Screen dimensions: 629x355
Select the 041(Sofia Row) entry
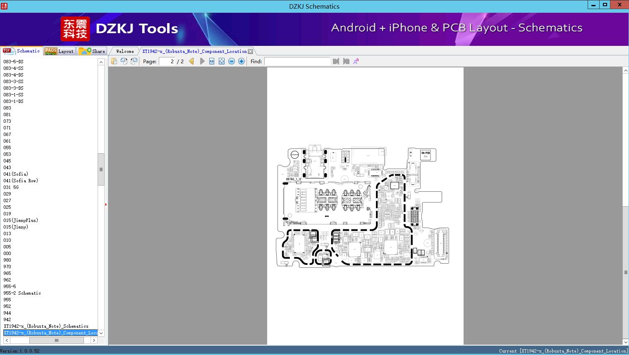(21, 181)
